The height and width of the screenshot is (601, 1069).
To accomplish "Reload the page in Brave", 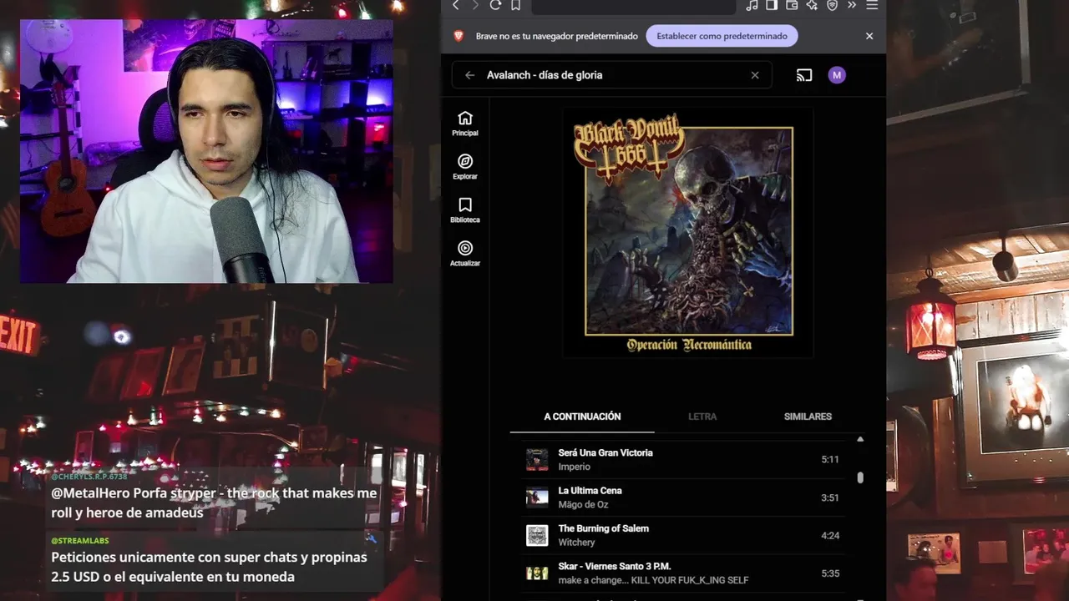I will pyautogui.click(x=495, y=5).
